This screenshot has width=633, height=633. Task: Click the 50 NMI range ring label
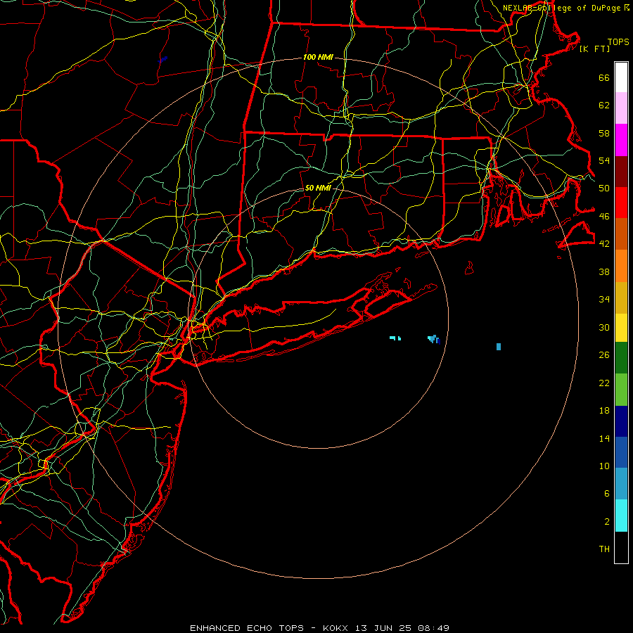click(318, 188)
